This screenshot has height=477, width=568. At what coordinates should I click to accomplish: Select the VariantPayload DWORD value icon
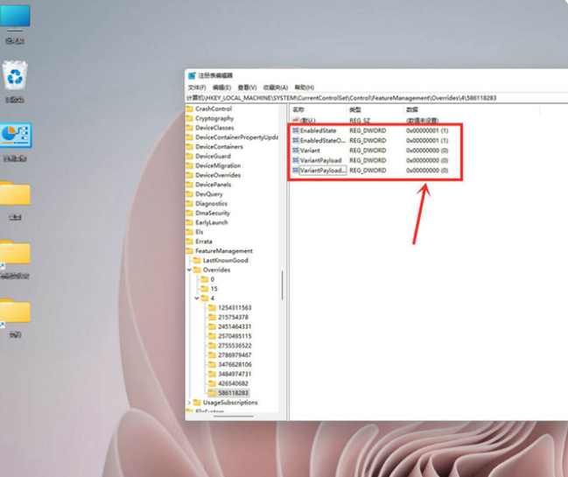[296, 161]
